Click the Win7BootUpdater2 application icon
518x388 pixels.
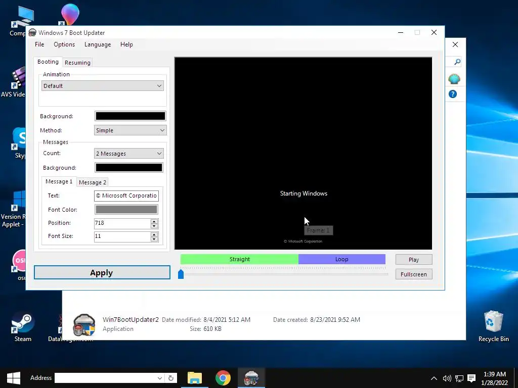click(84, 325)
